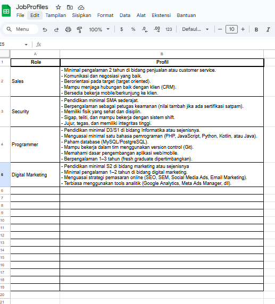Click the Role header cell
The image size is (275, 304).
click(x=35, y=62)
